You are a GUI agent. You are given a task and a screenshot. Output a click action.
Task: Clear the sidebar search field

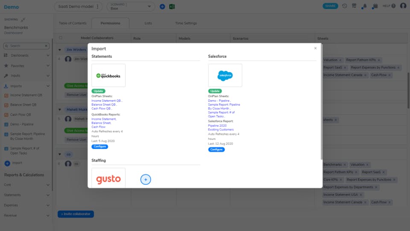pyautogui.click(x=46, y=46)
